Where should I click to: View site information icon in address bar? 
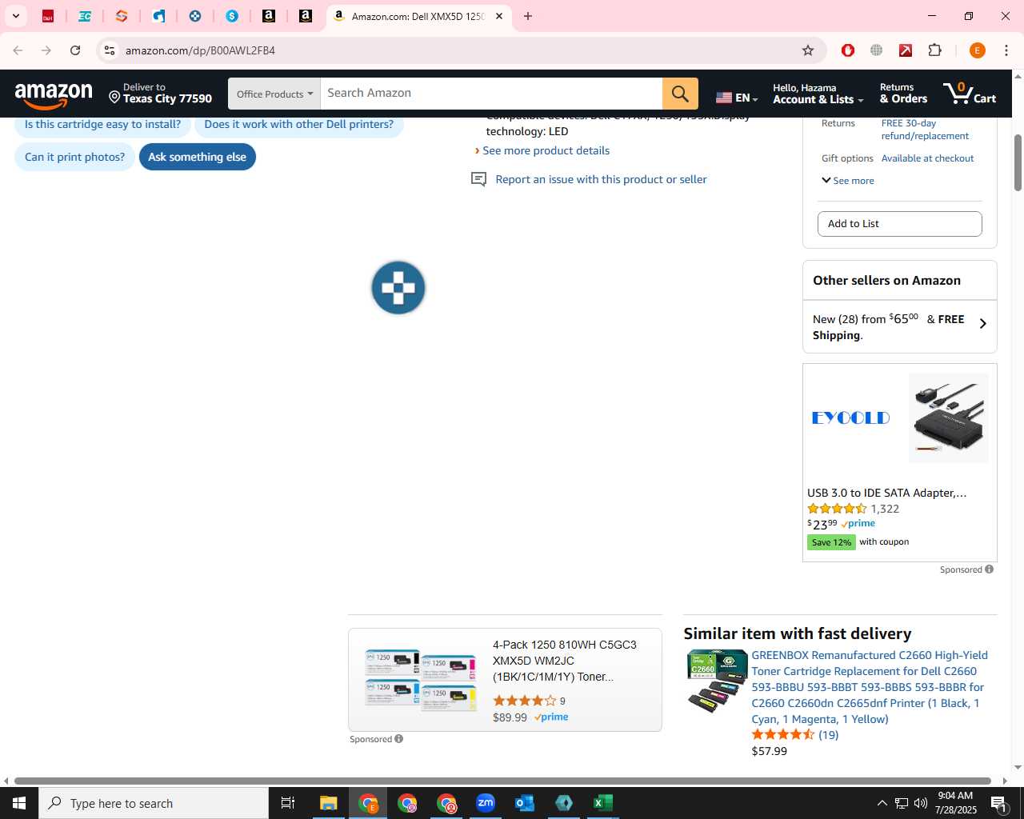[x=110, y=50]
